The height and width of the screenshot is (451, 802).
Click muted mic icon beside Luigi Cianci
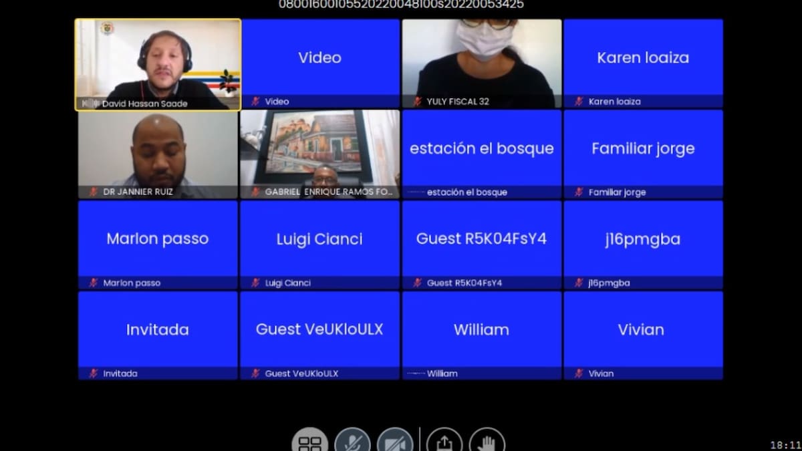coord(255,283)
